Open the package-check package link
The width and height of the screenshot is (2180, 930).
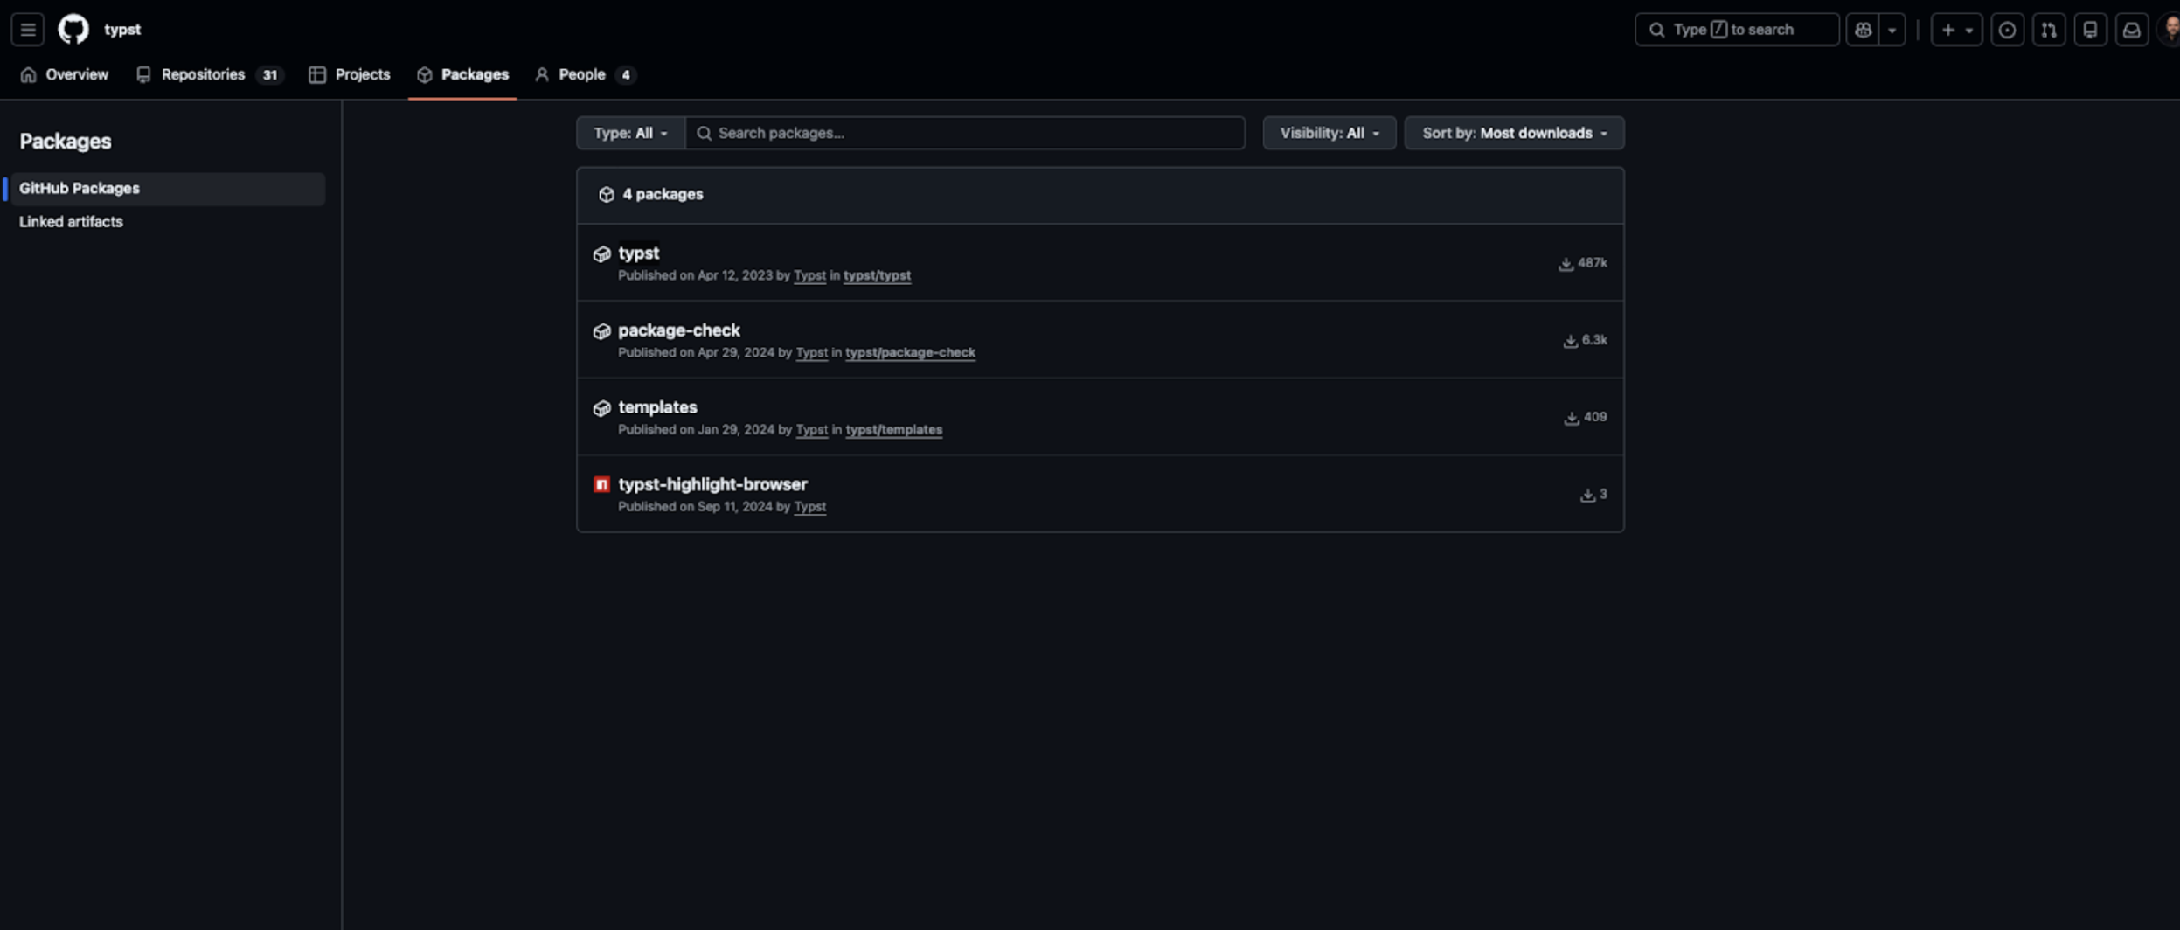click(x=678, y=330)
